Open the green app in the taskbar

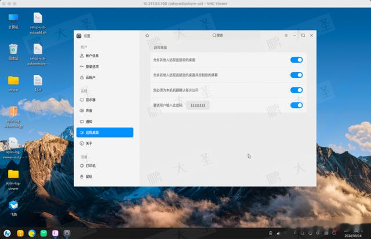click(43, 233)
